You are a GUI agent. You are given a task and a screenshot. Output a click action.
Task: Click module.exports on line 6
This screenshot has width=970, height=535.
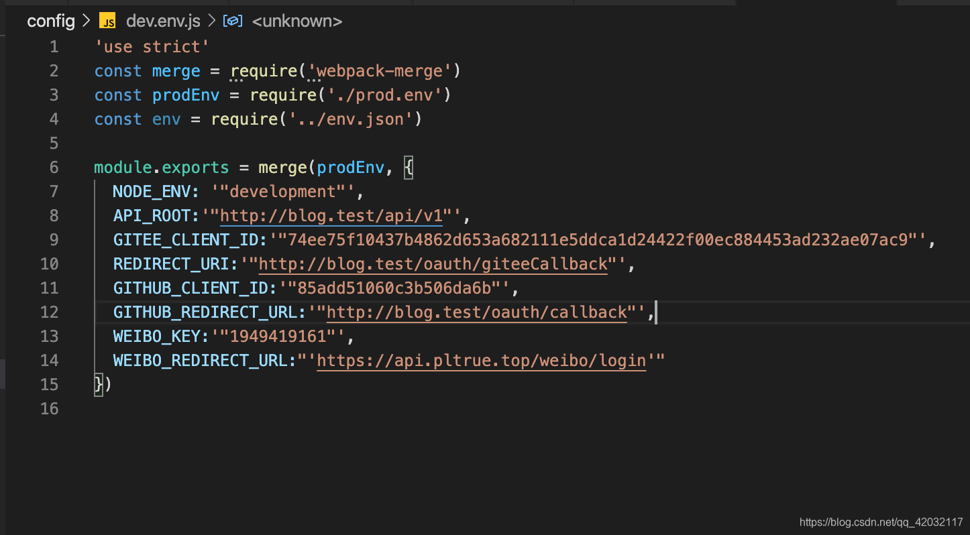coord(162,168)
